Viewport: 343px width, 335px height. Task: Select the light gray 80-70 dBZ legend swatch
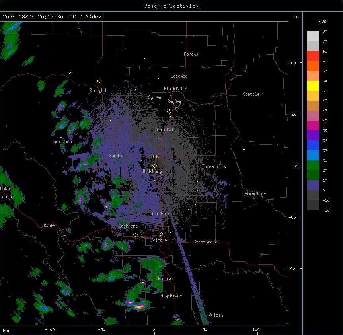click(313, 36)
